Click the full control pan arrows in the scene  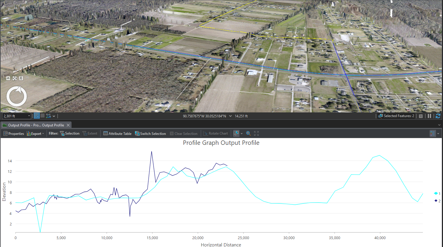point(14,78)
